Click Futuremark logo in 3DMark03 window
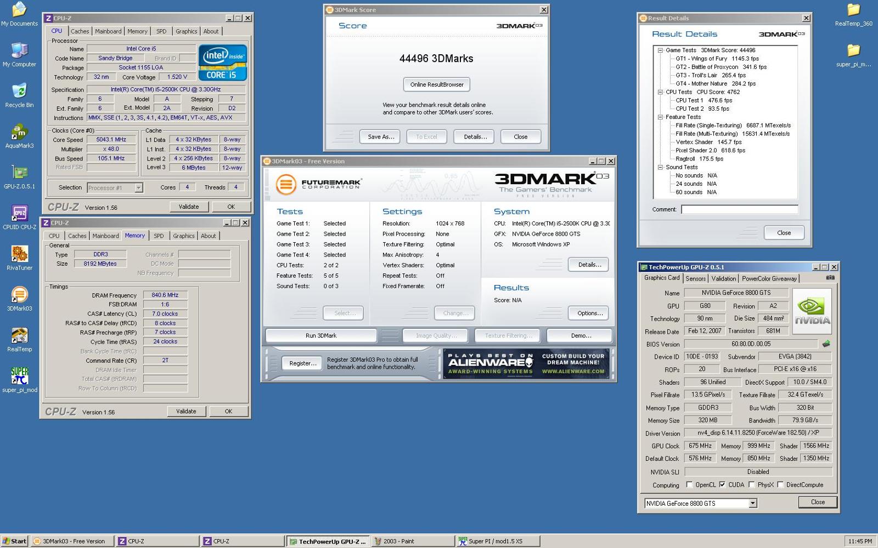 [319, 184]
